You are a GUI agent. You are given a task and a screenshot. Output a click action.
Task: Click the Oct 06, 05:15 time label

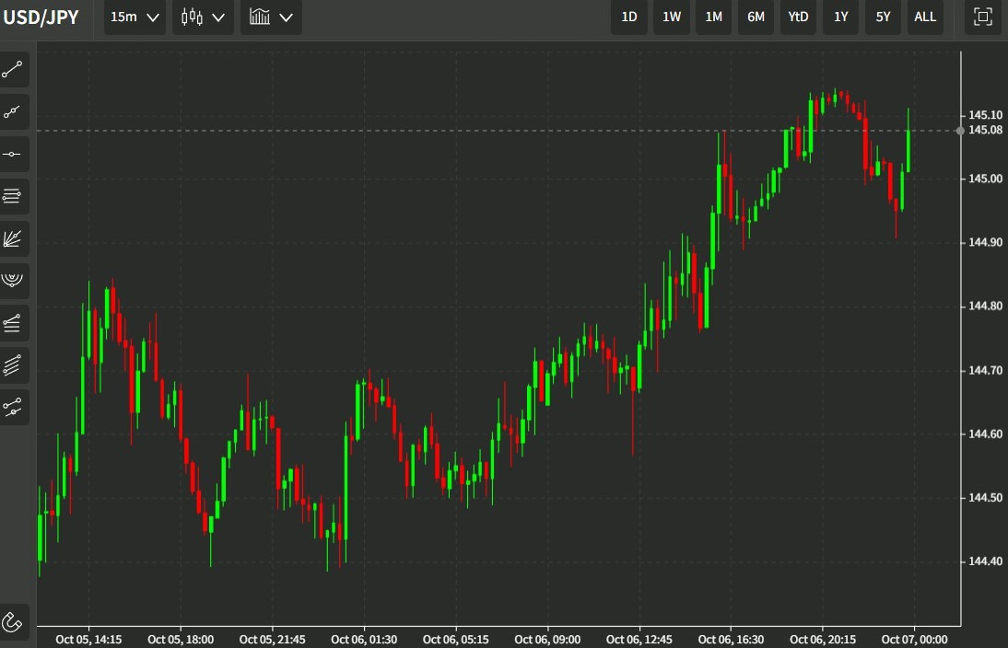[456, 640]
